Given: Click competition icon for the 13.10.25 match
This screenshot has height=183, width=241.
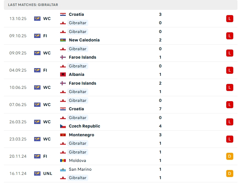Looking at the screenshot, I should [x=37, y=19].
